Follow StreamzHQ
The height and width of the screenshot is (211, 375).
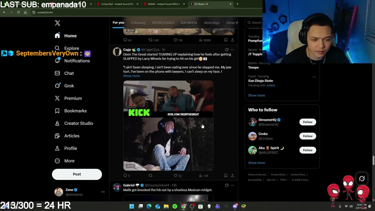click(x=308, y=122)
